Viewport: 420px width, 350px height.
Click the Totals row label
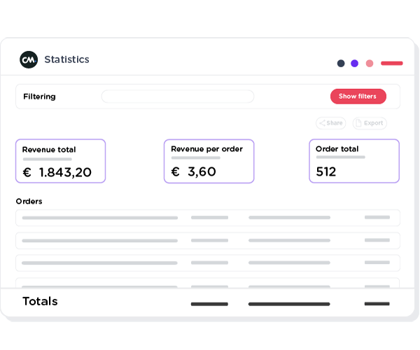40,302
